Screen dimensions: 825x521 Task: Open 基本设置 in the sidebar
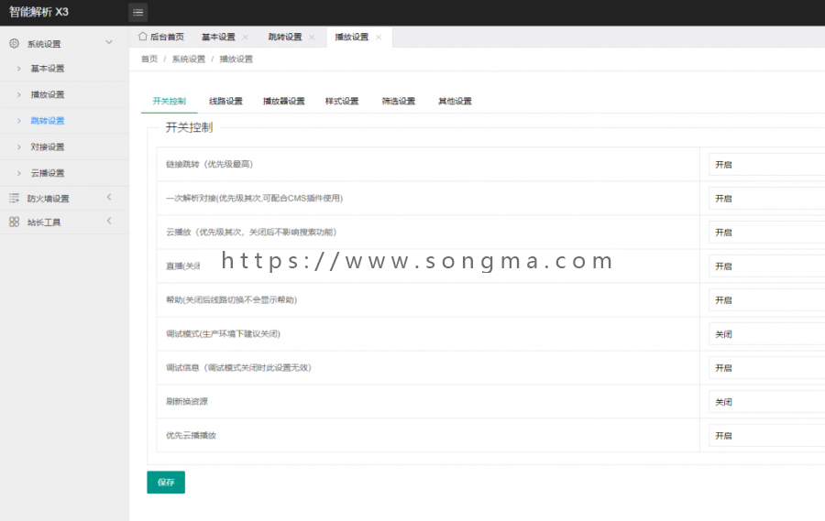48,69
